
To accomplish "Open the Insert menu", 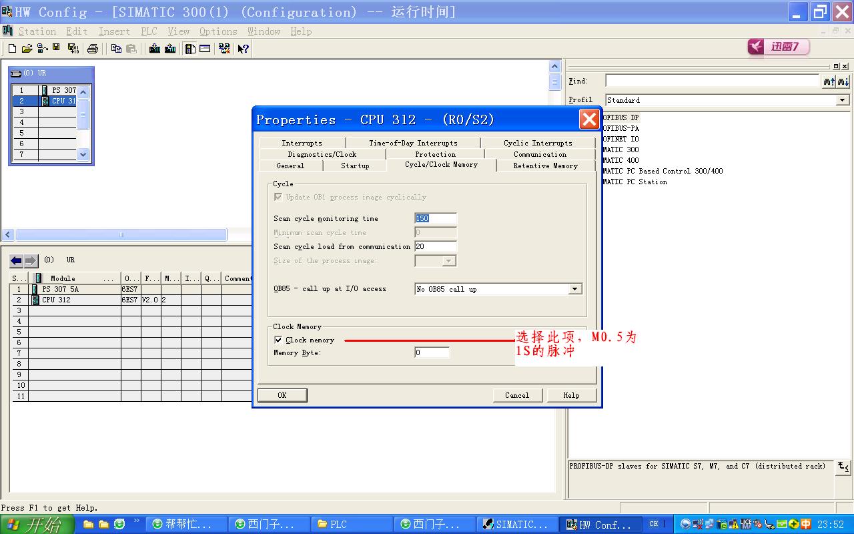I will click(114, 31).
